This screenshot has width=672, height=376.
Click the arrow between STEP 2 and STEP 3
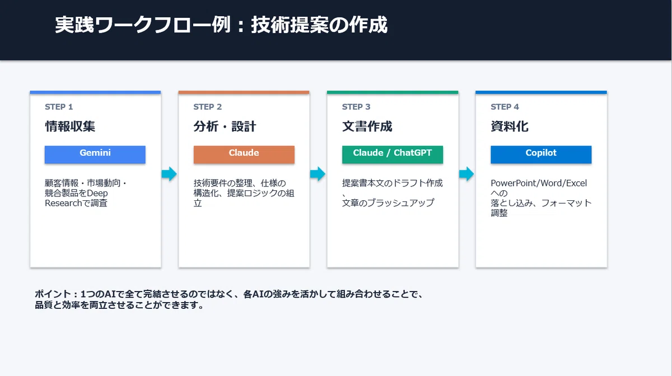coord(318,174)
